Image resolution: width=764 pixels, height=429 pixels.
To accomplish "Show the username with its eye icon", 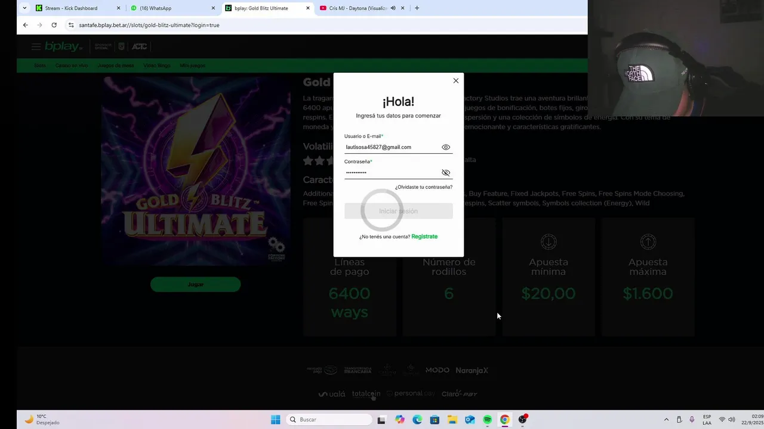I will point(446,147).
